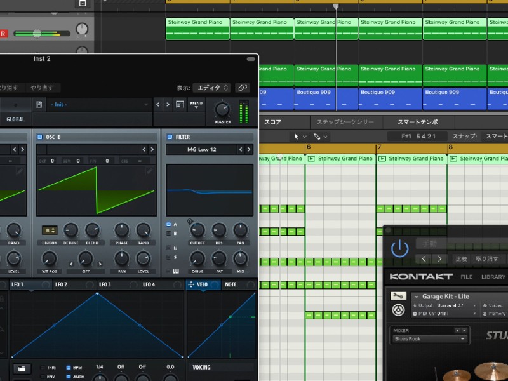Click the Serum MASTER volume knob
This screenshot has width=508, height=381.
[x=223, y=109]
